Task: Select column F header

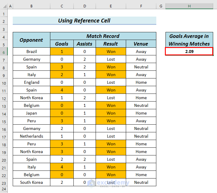Action: point(141,6)
